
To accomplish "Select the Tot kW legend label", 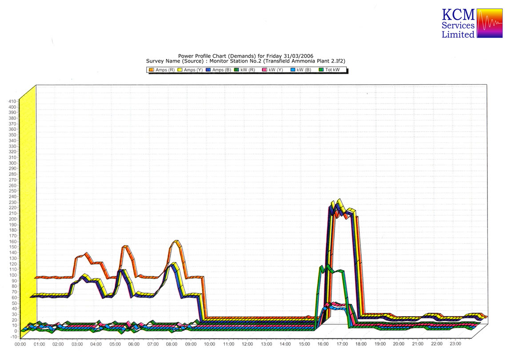I will [332, 70].
